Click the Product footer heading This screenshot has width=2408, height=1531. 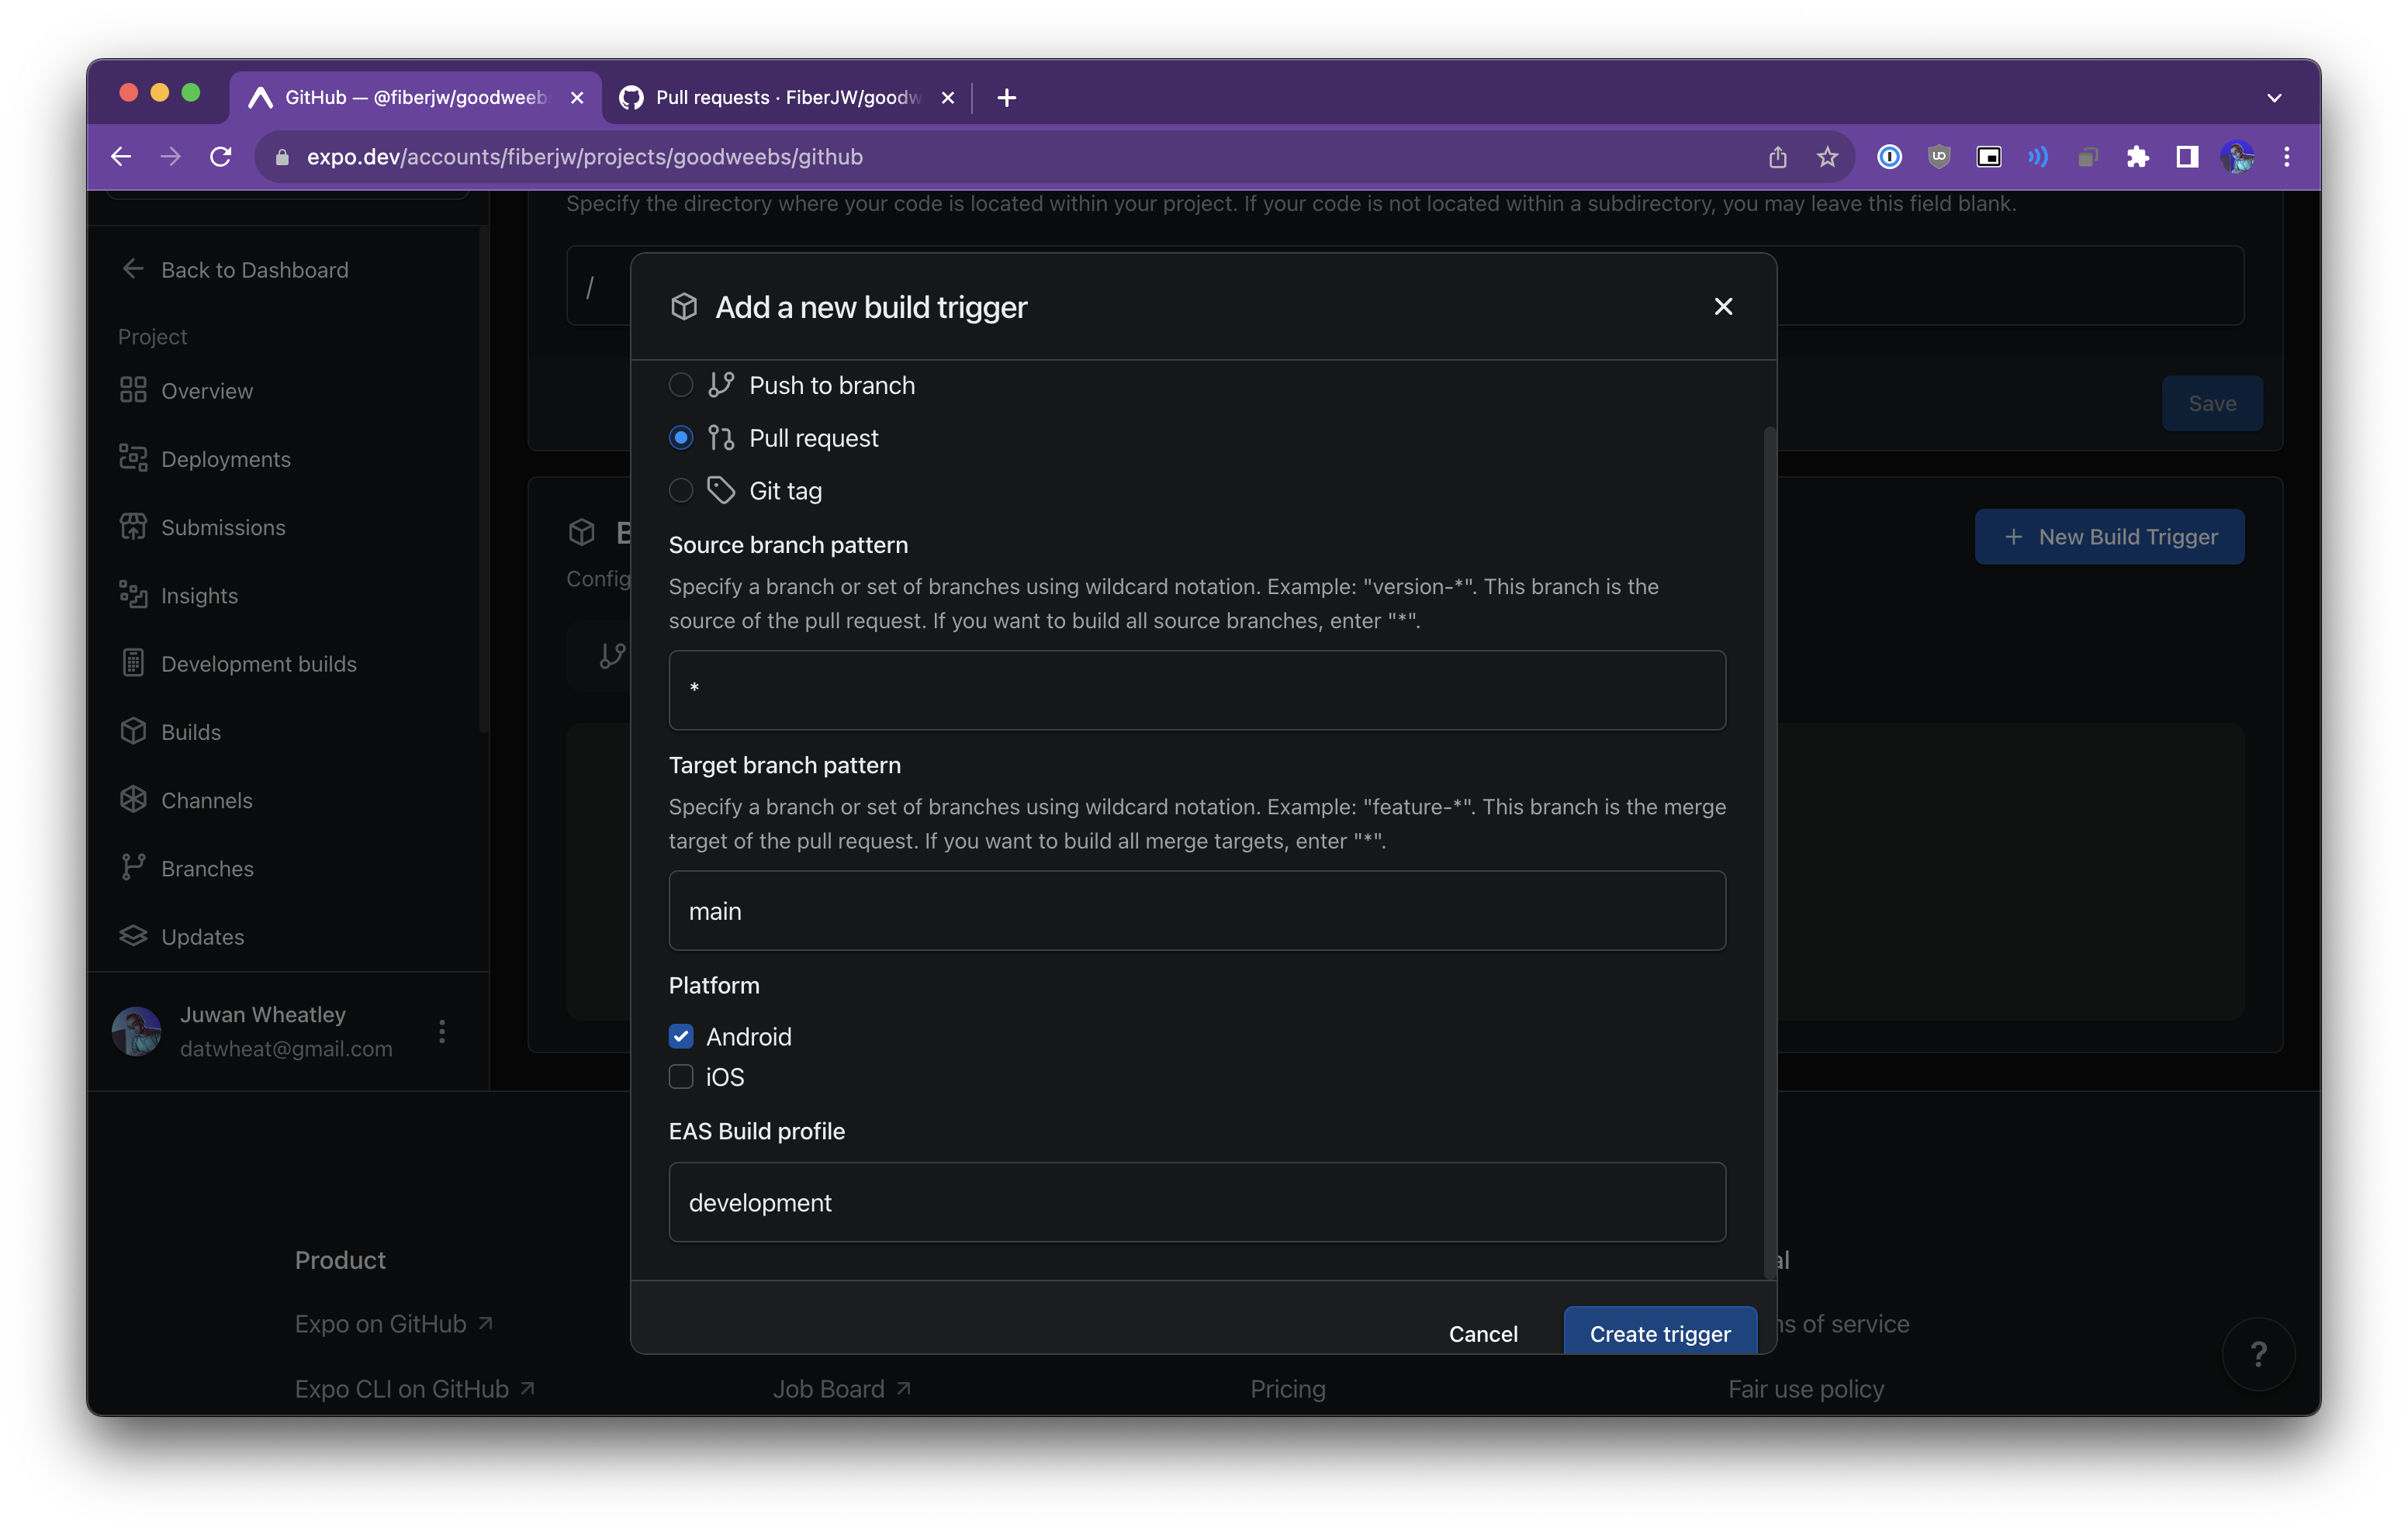point(340,1260)
